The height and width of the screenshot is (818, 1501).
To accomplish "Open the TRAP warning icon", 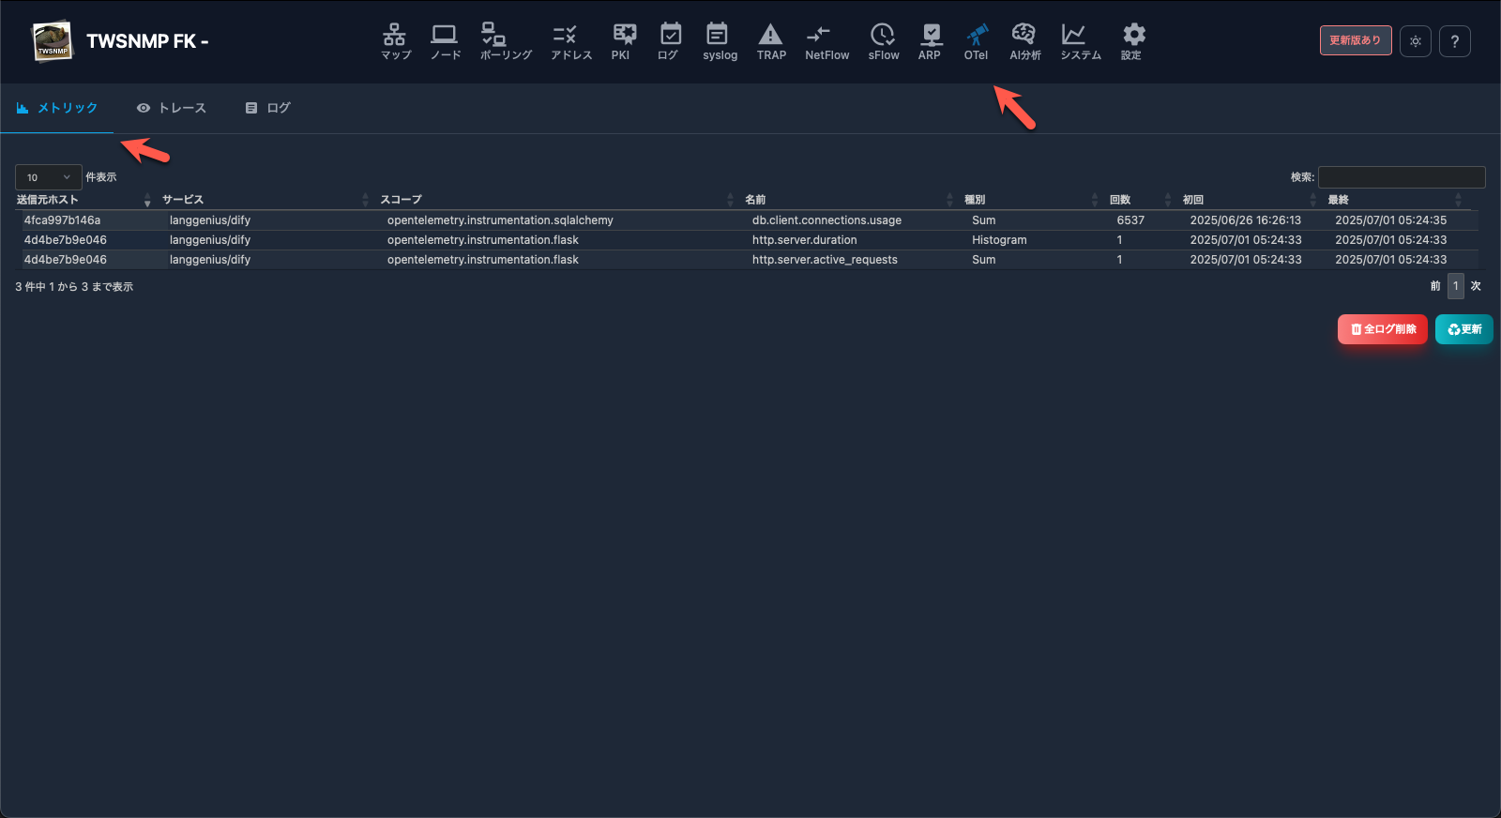I will pyautogui.click(x=771, y=41).
